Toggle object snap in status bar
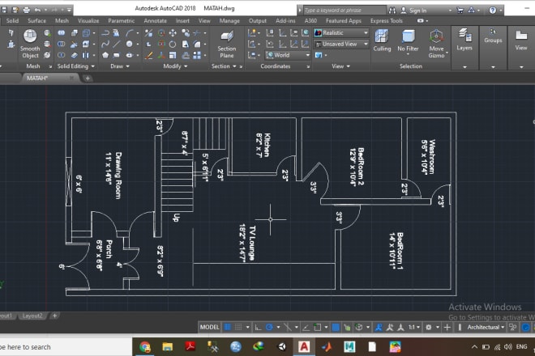 pyautogui.click(x=317, y=328)
